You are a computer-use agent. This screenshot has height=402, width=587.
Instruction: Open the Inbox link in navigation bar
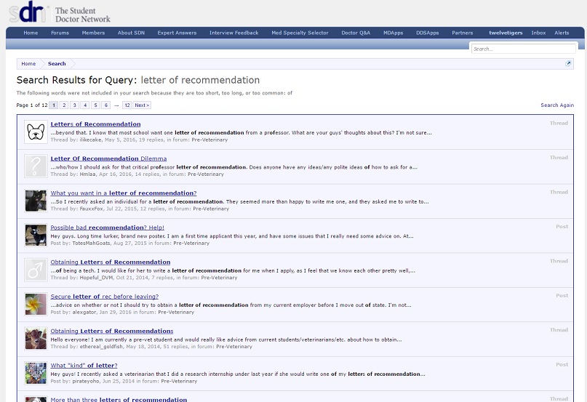(x=538, y=33)
